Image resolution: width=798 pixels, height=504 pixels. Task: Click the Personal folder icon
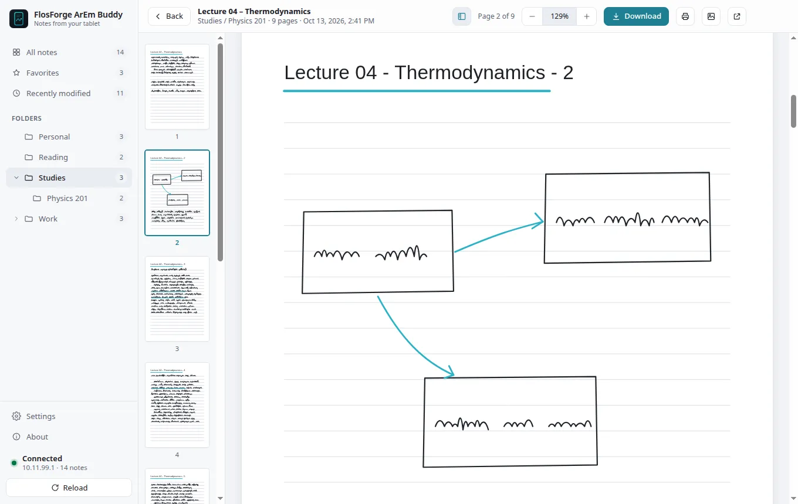click(x=29, y=137)
